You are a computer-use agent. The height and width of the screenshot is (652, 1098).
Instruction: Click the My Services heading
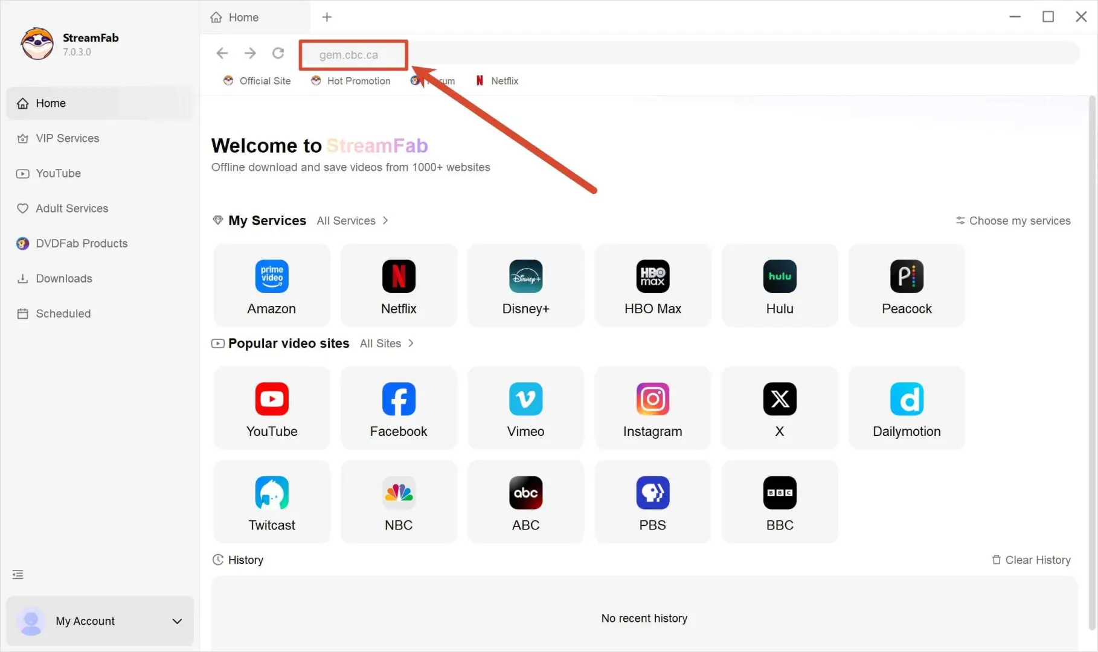tap(267, 220)
